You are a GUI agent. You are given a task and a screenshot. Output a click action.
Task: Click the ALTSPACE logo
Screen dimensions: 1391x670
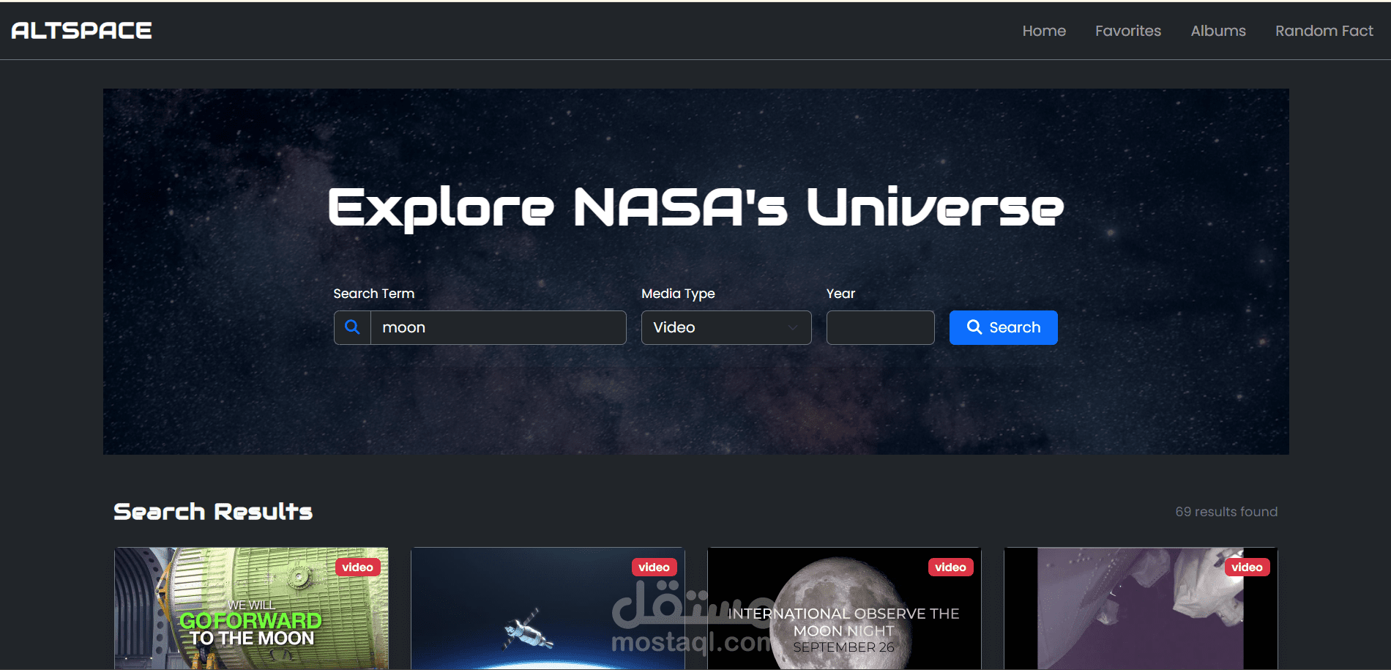tap(81, 30)
